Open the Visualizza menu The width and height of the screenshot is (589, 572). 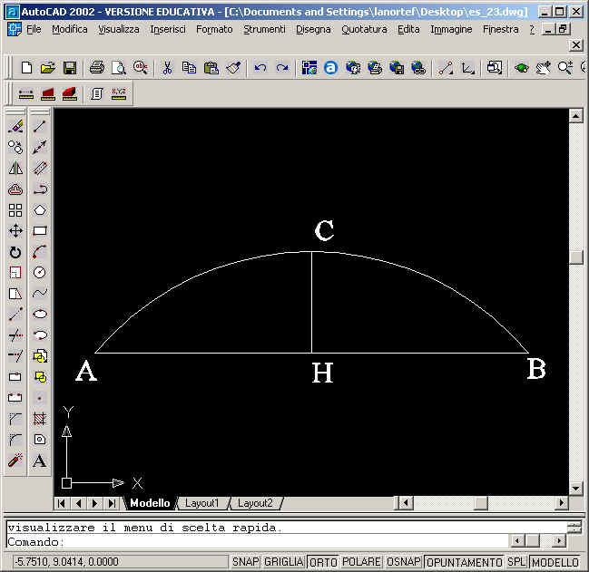(119, 29)
